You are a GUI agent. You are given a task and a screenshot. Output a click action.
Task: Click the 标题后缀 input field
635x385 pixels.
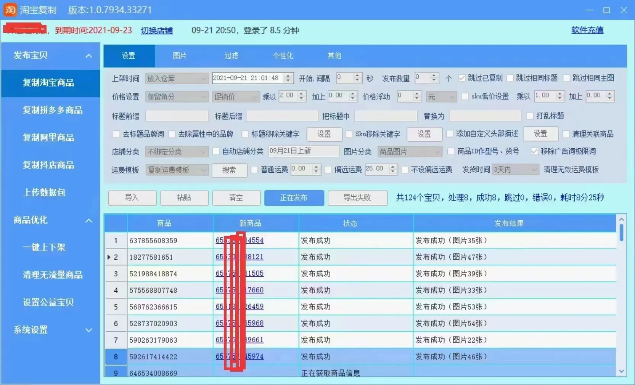[x=282, y=116]
